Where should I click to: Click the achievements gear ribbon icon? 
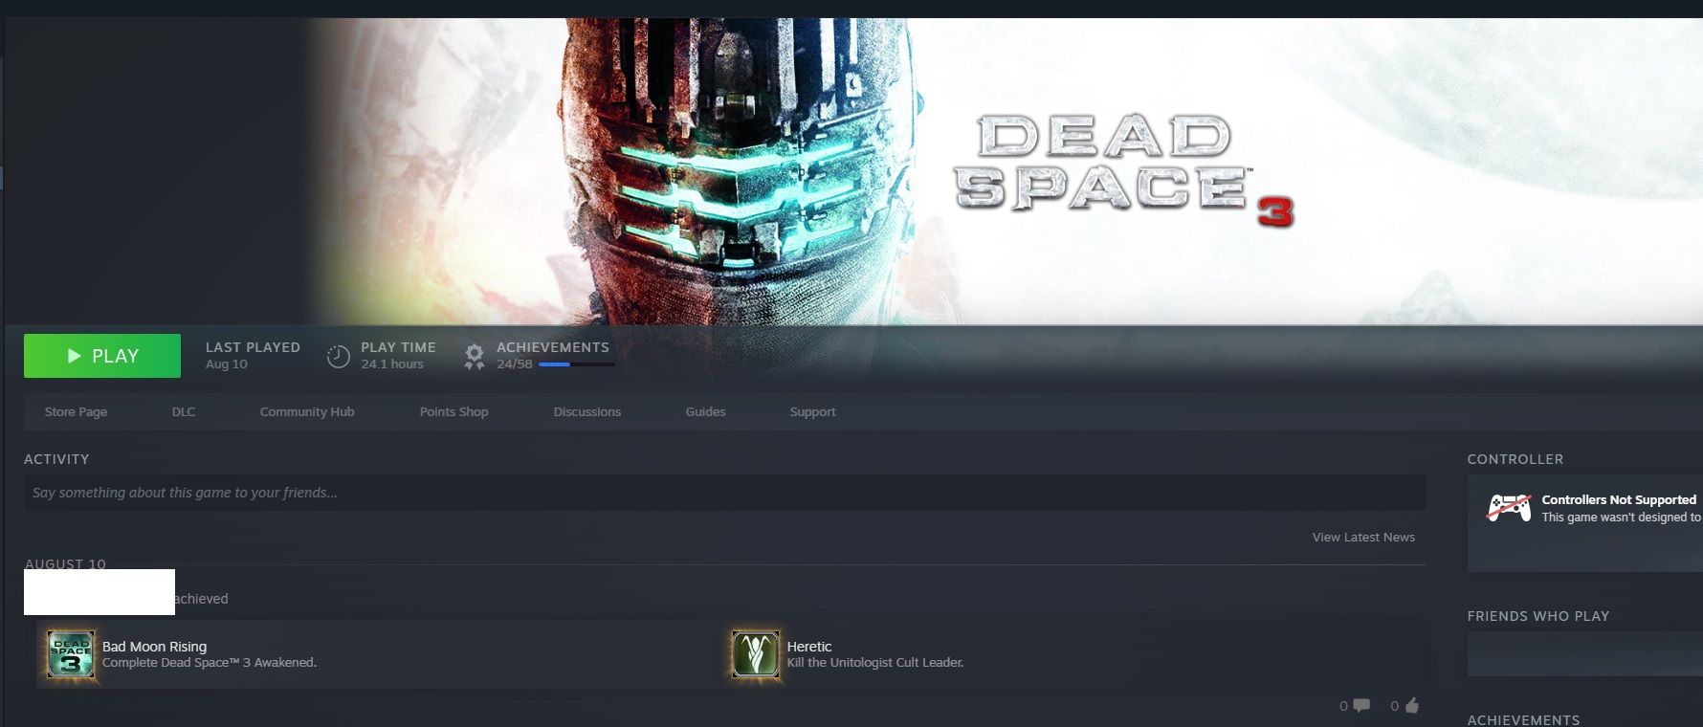[x=474, y=357]
